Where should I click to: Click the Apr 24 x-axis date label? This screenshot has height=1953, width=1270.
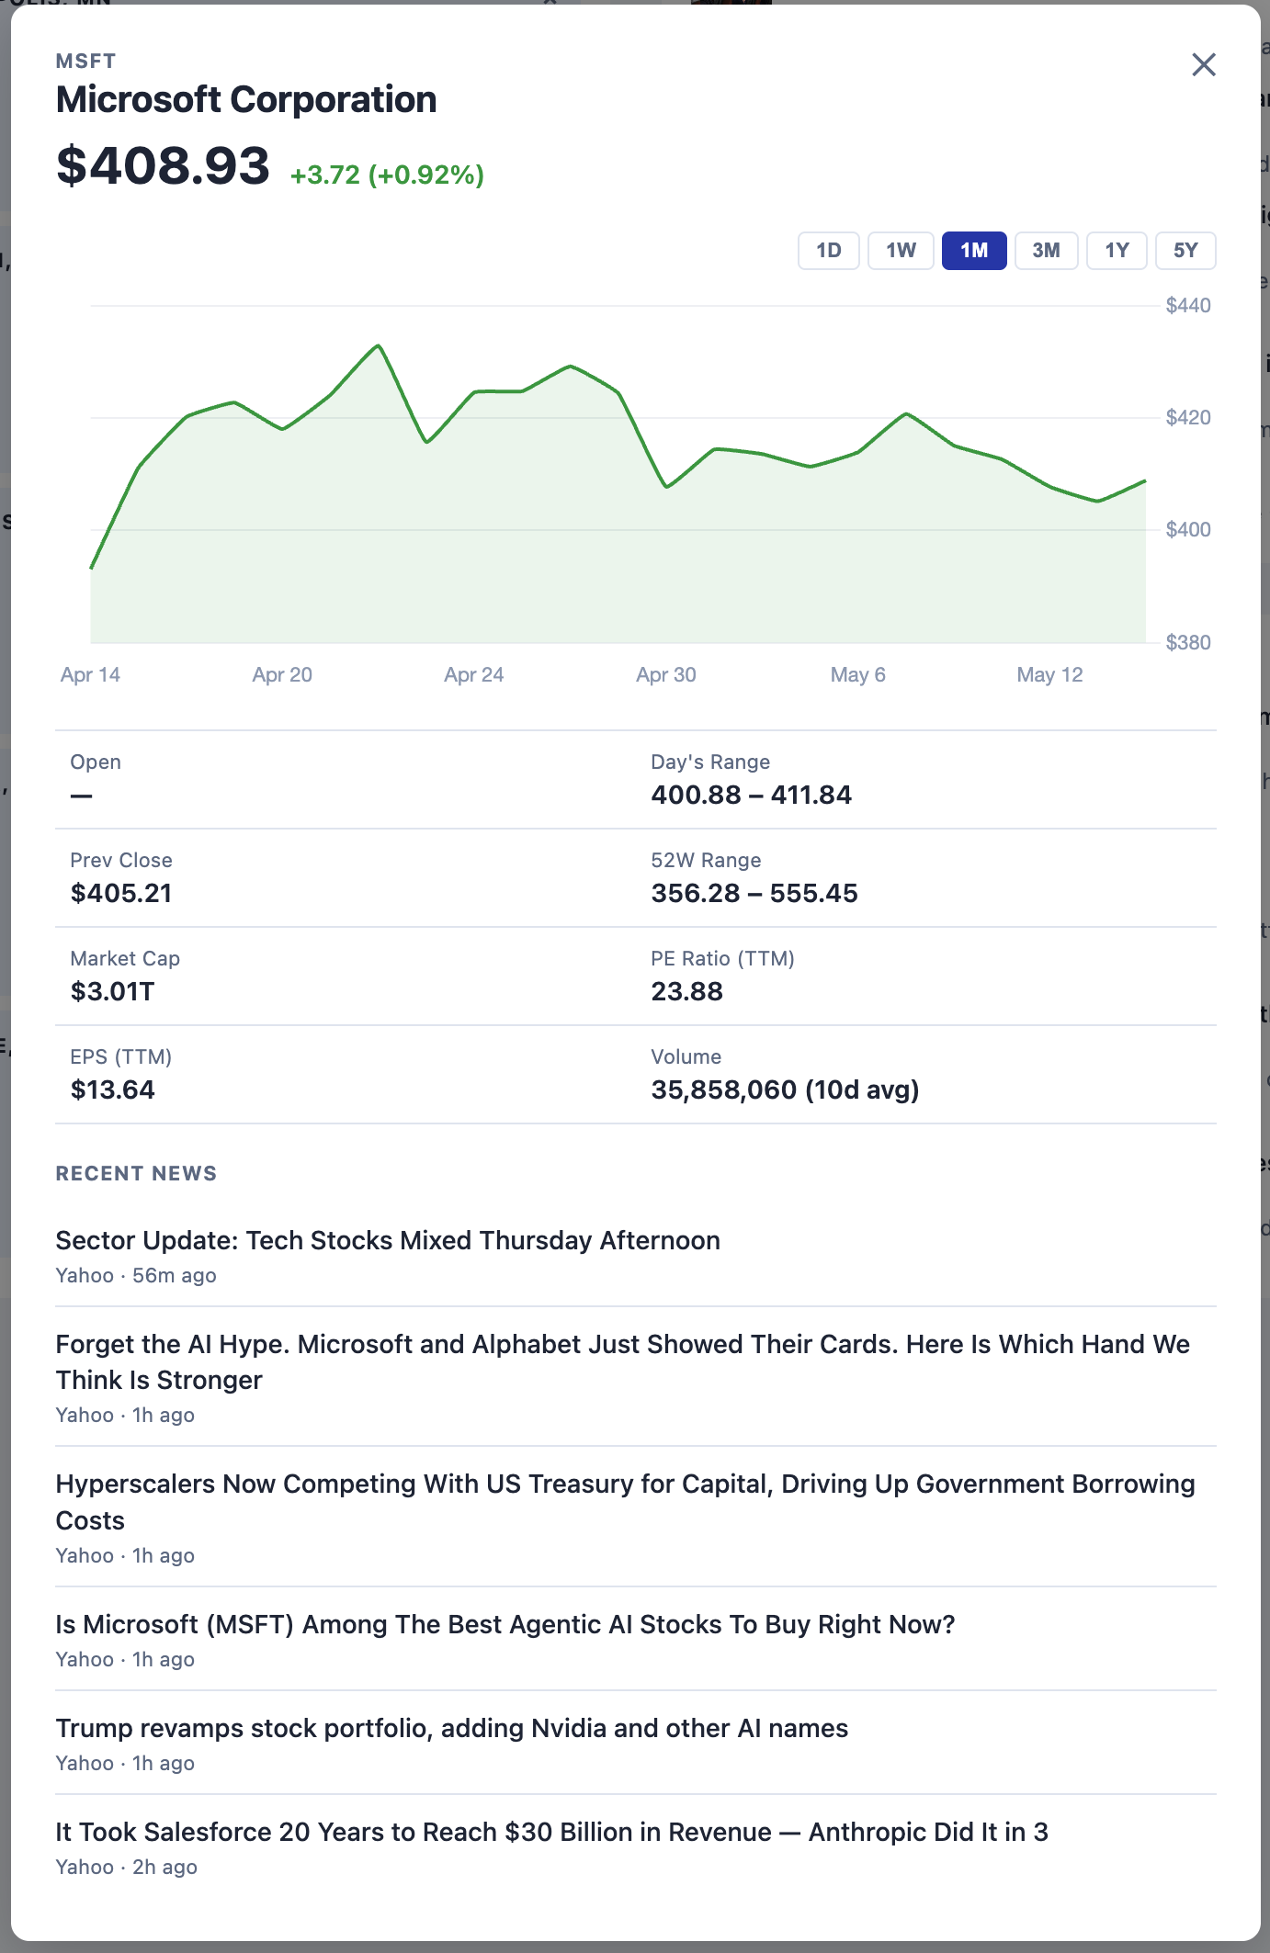point(474,674)
